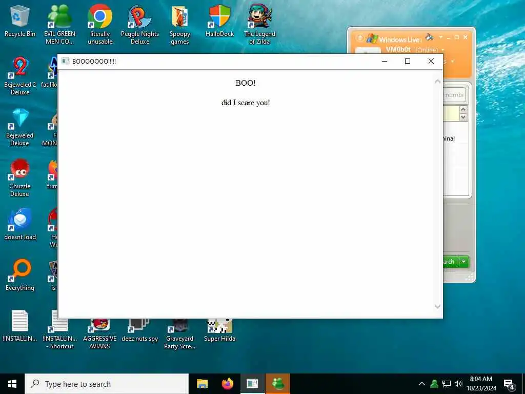Click the Messenger back arrow button

[359, 37]
